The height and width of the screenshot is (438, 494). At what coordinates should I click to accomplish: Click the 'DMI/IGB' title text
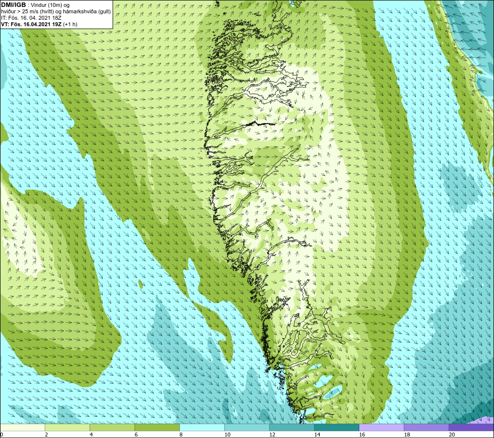[13, 5]
